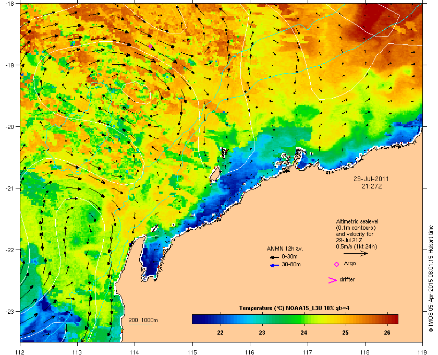Click the latitude axis label -22
Screen dimensions: 438x355
(x=9, y=250)
